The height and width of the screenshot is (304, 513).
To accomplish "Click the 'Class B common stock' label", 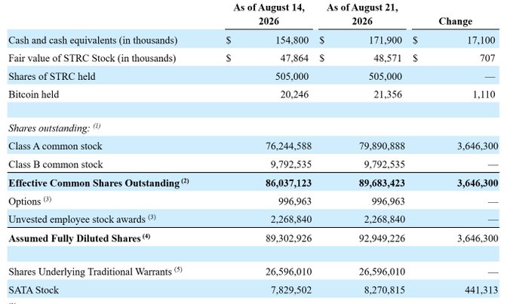I will tap(56, 164).
